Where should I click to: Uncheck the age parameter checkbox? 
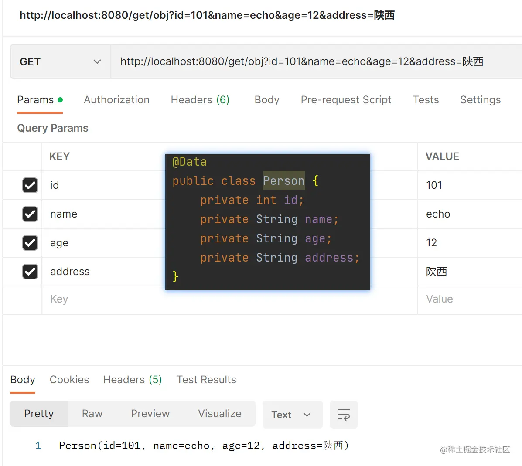30,243
